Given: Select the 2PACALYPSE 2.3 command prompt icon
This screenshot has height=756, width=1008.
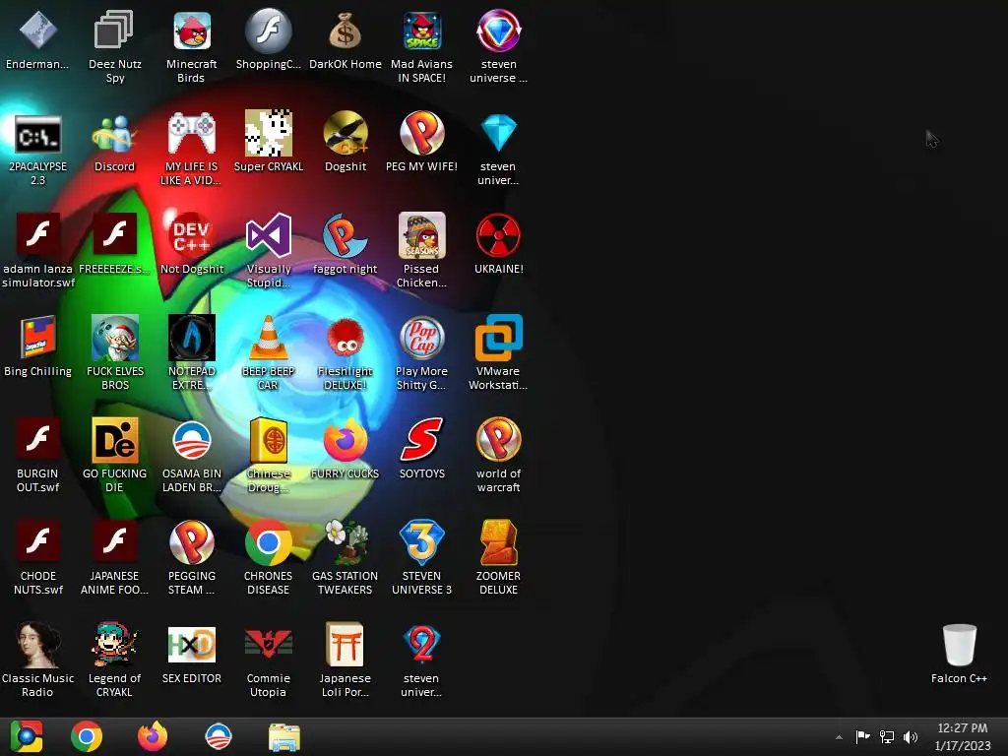Looking at the screenshot, I should click(38, 134).
